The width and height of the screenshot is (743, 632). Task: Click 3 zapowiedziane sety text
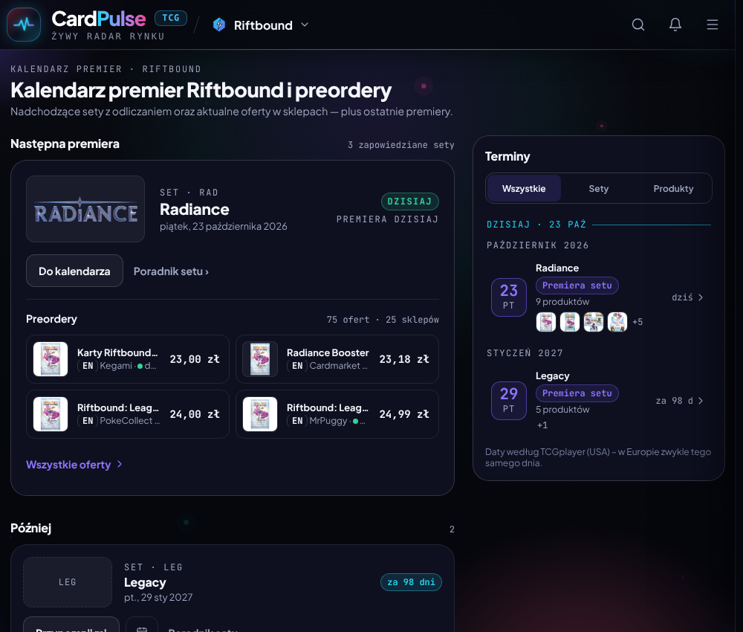(401, 144)
